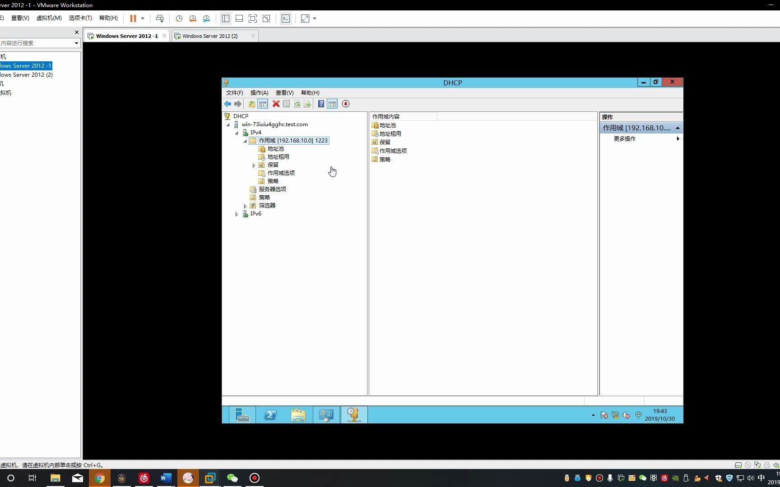Screen dimensions: 780x487
Task: Open snapshot manager wrench icon
Action: (206, 18)
